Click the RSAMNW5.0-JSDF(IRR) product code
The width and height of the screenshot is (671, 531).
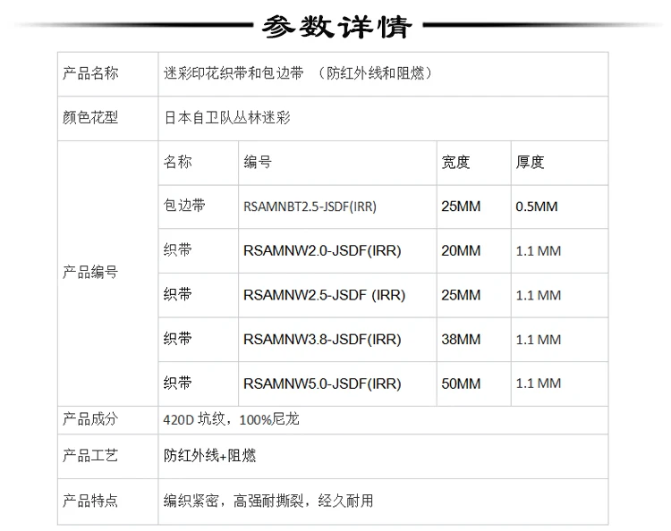click(x=321, y=383)
